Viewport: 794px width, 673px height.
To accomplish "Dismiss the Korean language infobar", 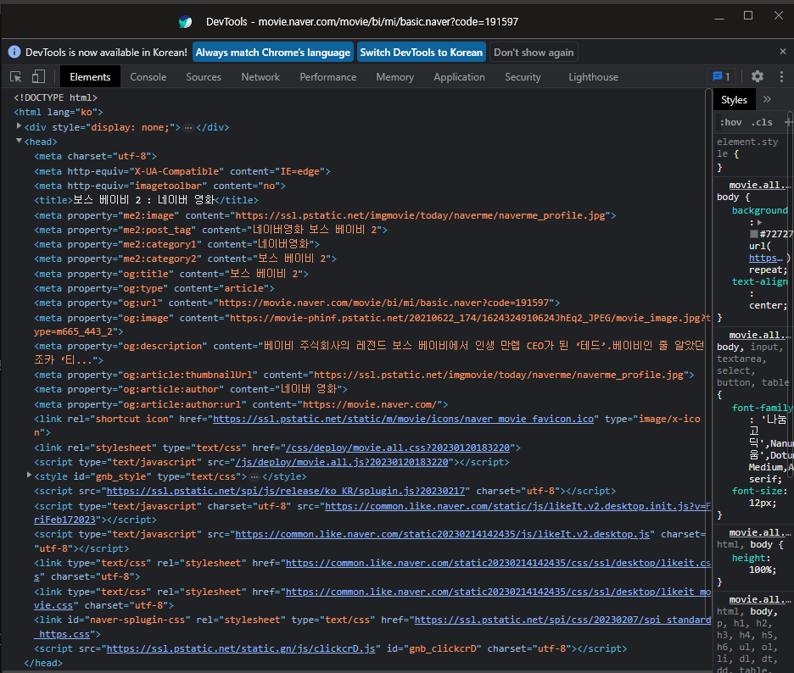I will pos(782,52).
